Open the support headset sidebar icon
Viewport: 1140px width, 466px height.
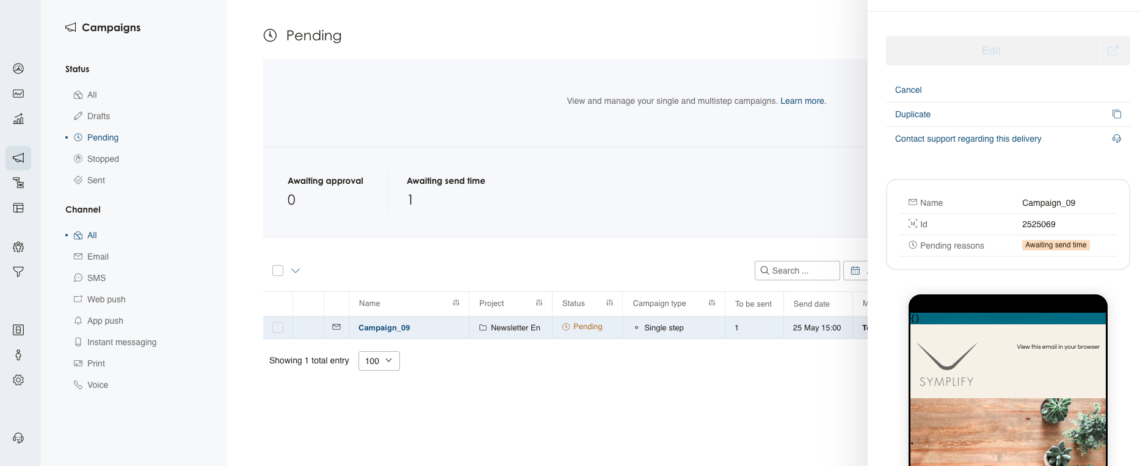coord(18,438)
